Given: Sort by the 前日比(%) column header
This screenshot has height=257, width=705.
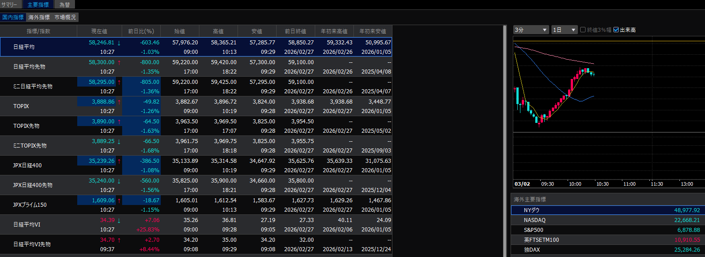Looking at the screenshot, I should (141, 31).
